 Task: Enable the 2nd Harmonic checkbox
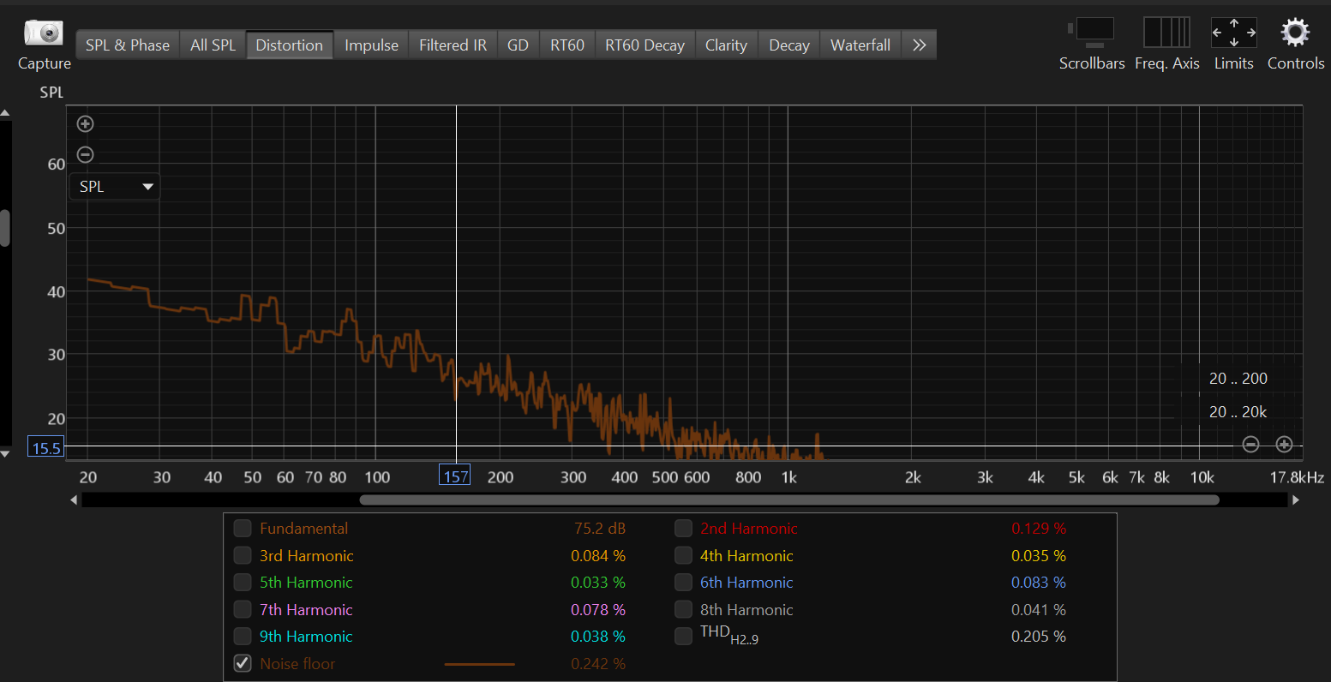click(x=683, y=529)
